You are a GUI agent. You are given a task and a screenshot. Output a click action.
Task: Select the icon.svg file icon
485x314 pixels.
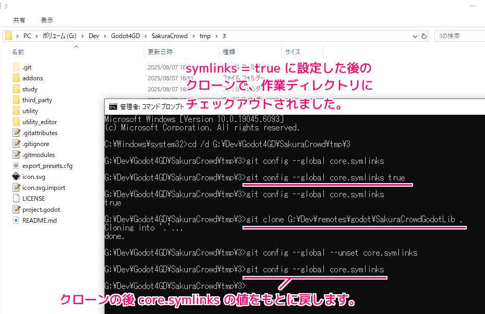point(16,177)
